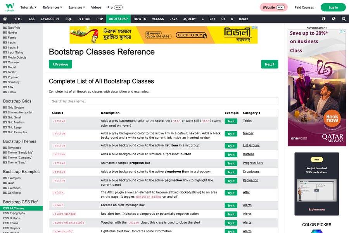Switch to the JQUERY tab
The width and height of the screenshot is (349, 233).
190,18
